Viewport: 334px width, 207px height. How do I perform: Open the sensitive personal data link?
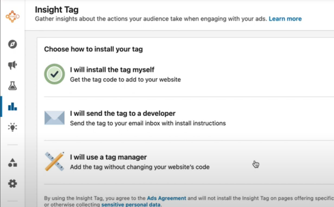tap(131, 205)
